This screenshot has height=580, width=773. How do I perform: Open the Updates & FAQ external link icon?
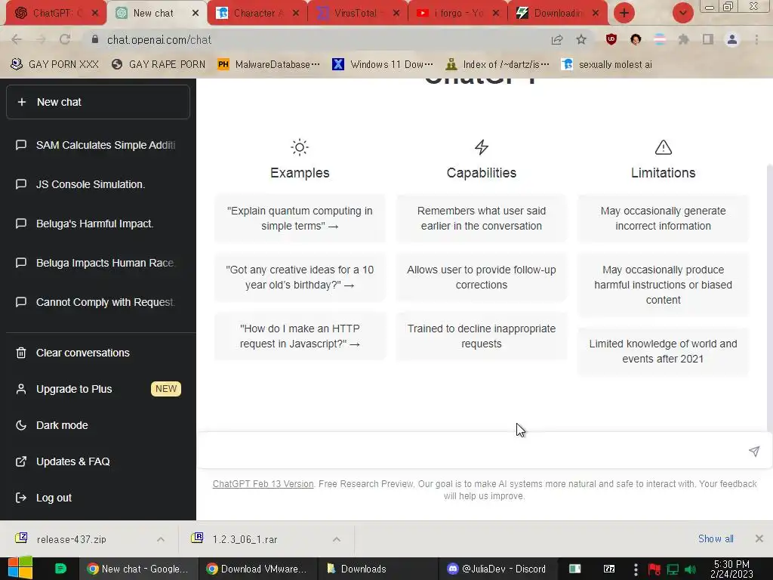tap(21, 461)
